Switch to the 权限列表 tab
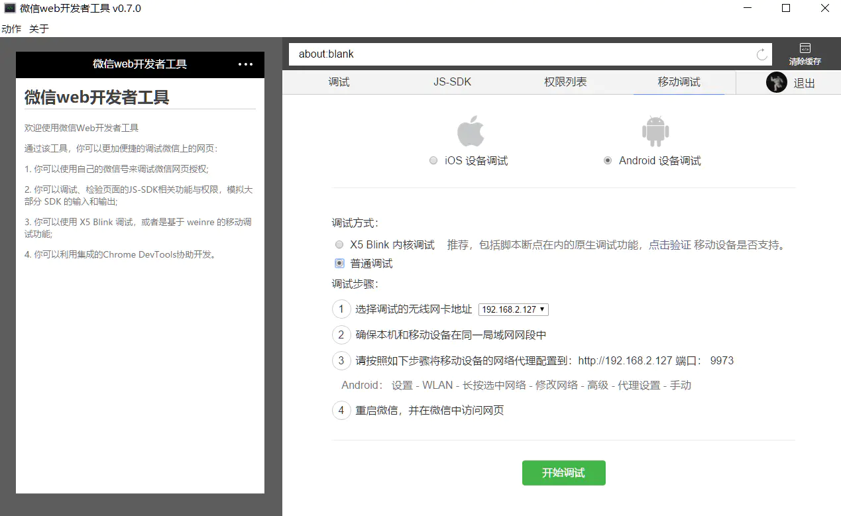Screen dimensions: 841x516 pos(565,82)
